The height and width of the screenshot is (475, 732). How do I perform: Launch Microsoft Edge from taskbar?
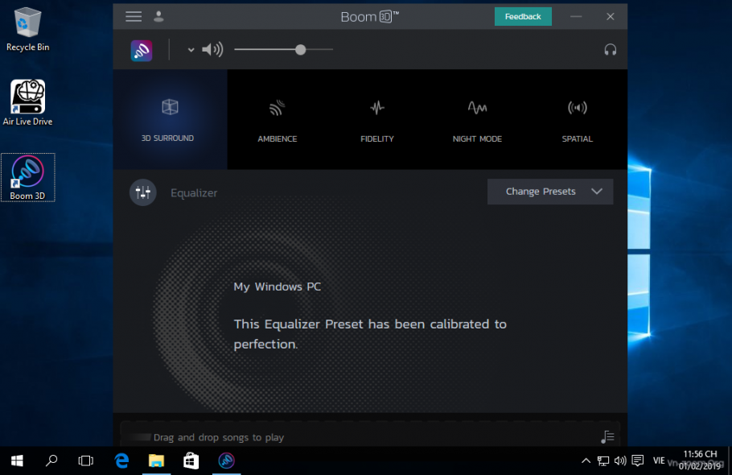click(x=121, y=461)
